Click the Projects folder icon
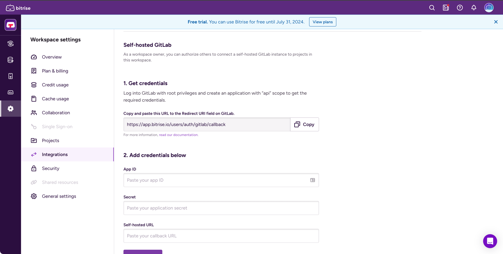Viewport: 503px width, 254px height. [34, 140]
